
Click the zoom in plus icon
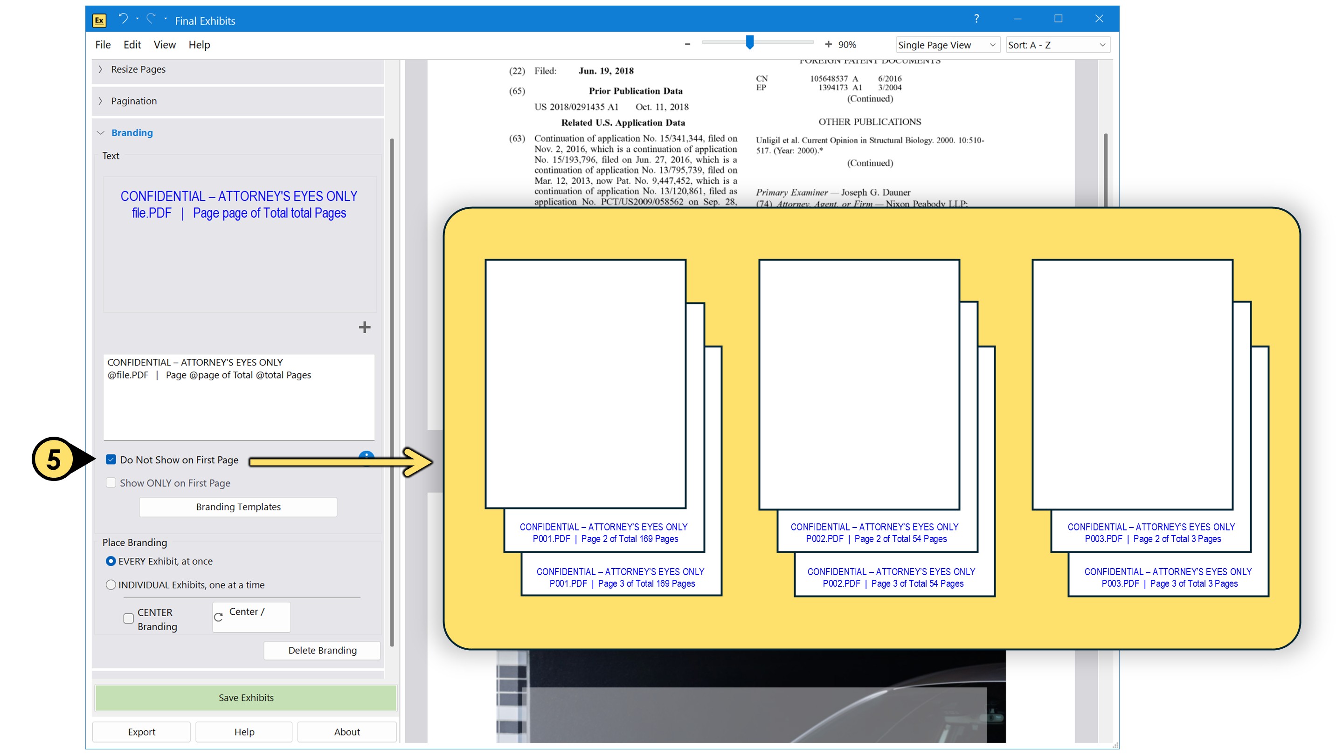point(828,45)
